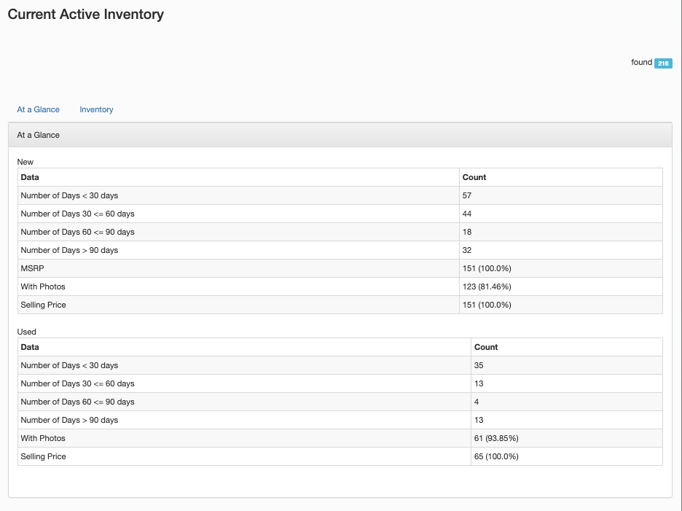Viewport: 682px width, 511px height.
Task: Click the Count column header in Used table
Action: 485,347
